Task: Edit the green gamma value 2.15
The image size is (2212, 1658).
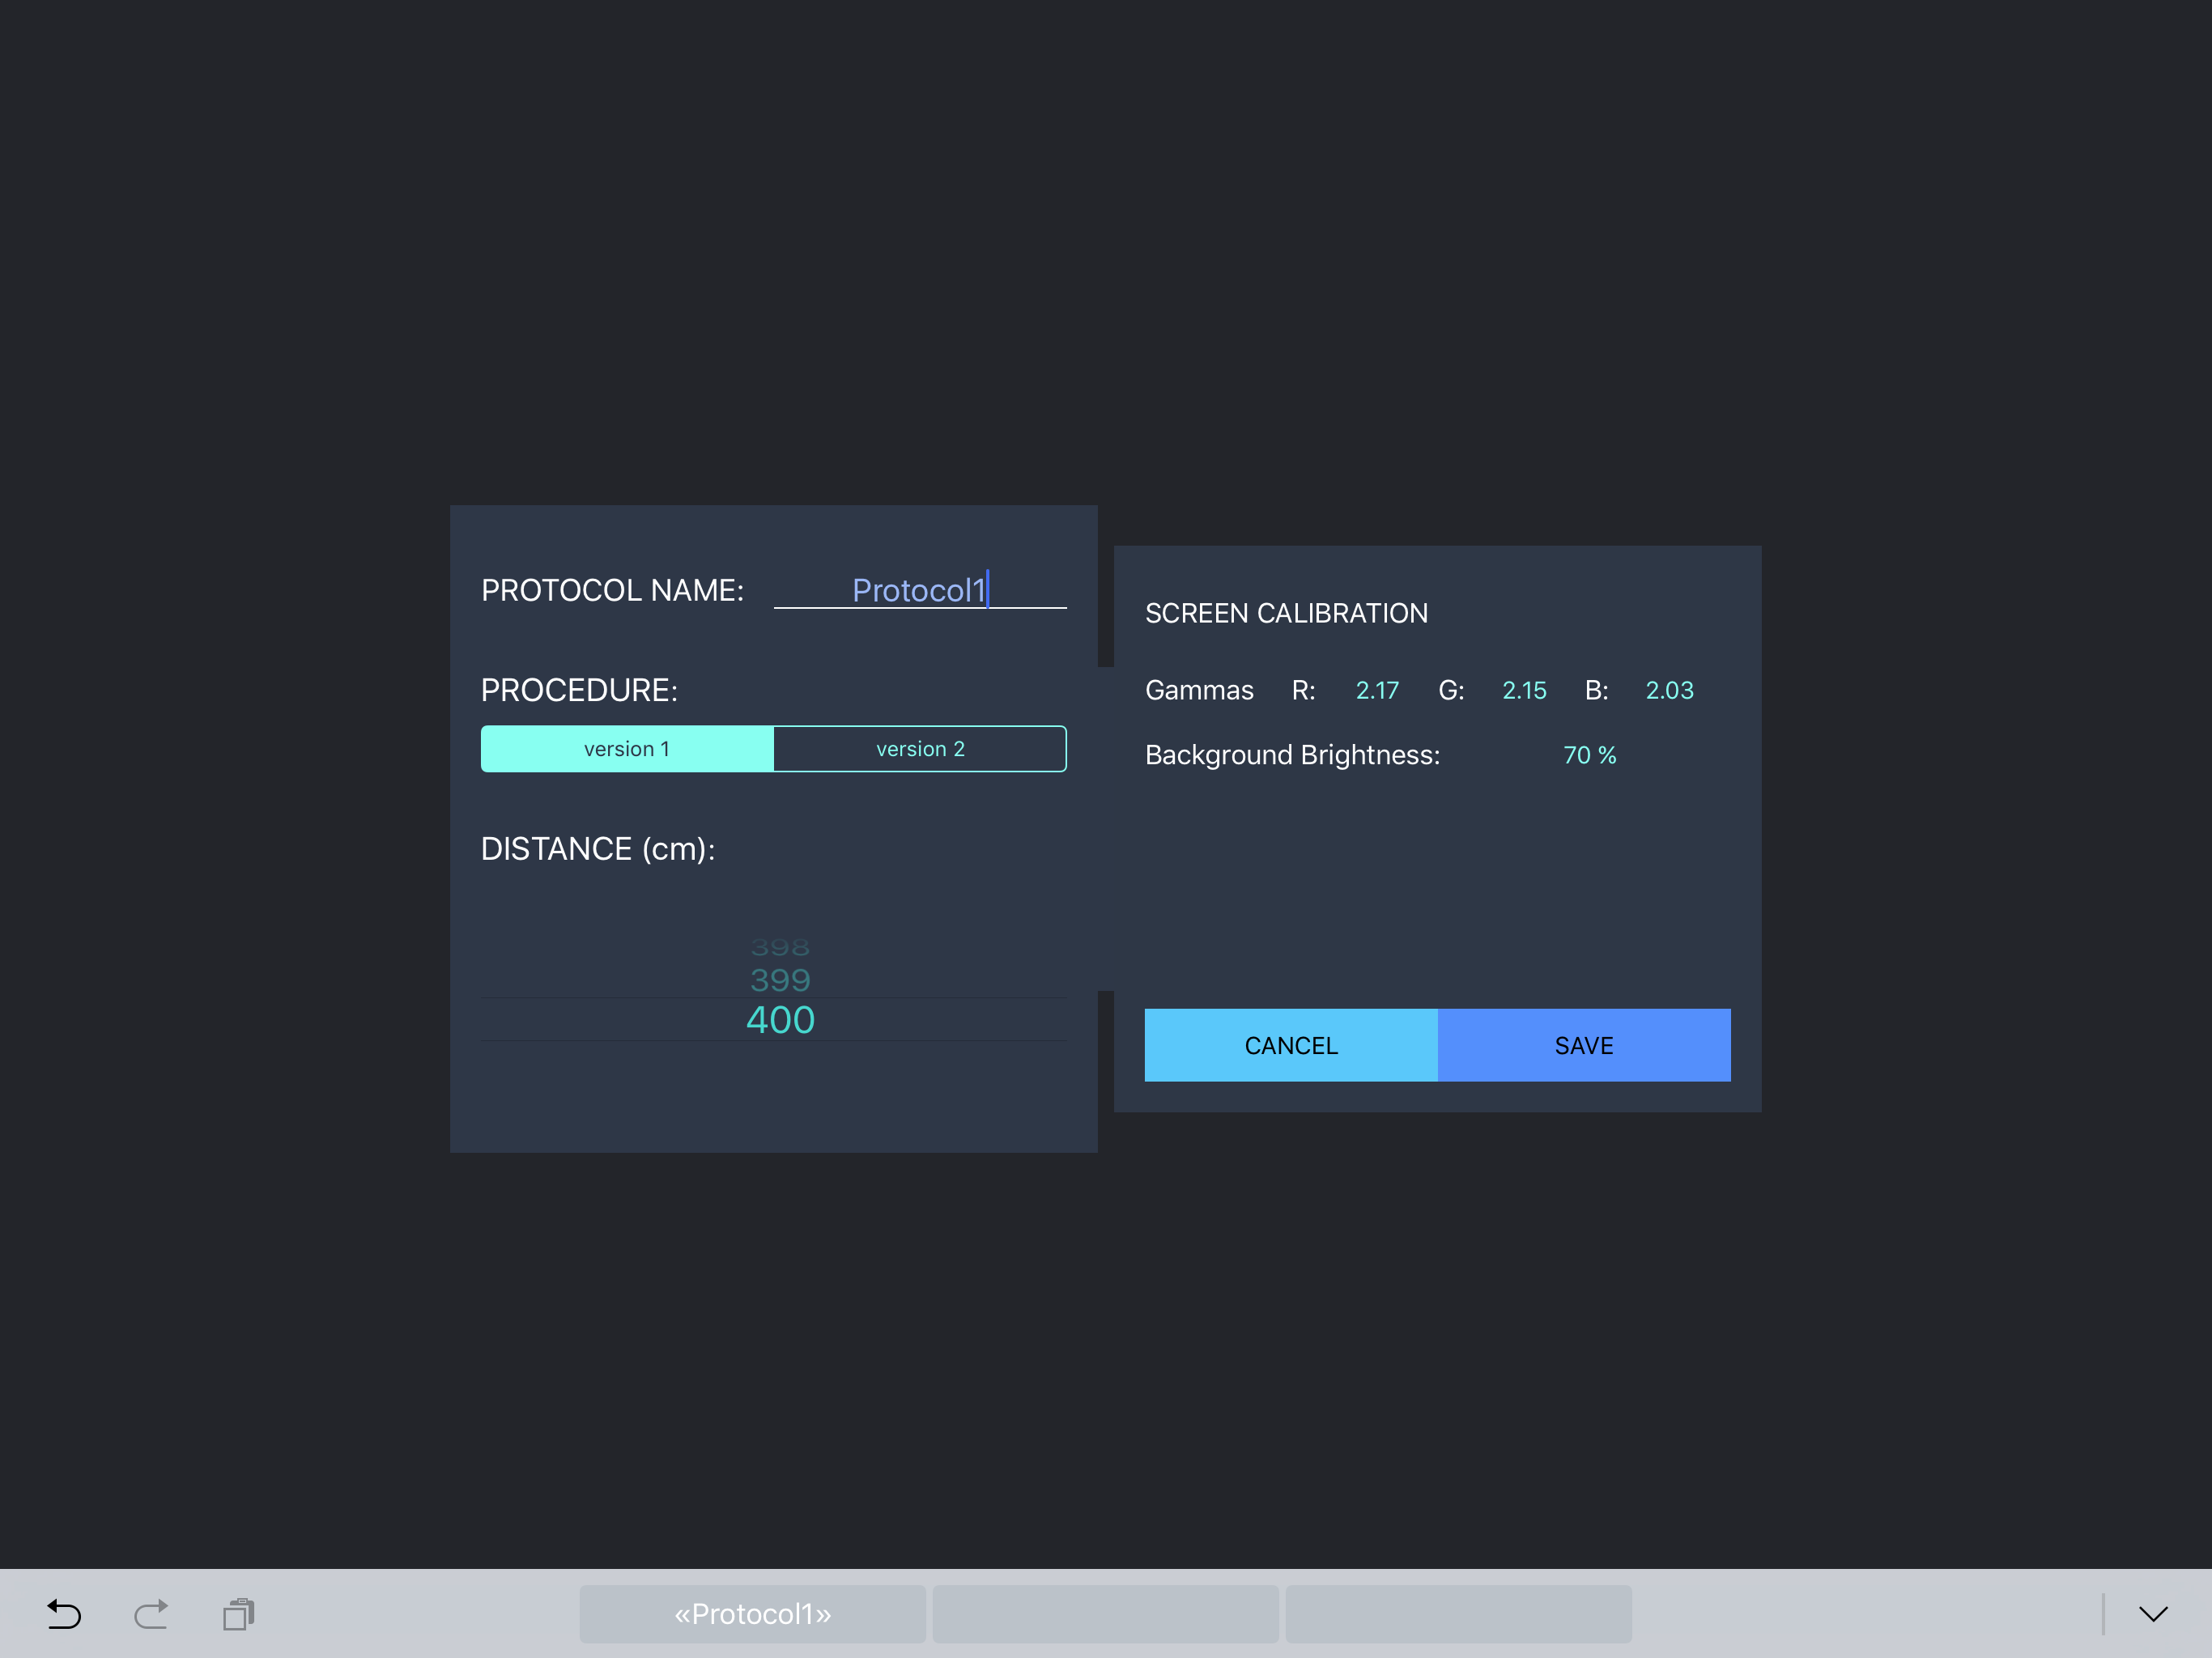Action: (1524, 690)
